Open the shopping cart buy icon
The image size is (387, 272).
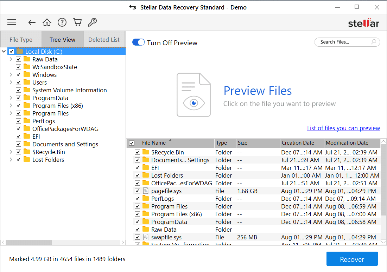(77, 22)
